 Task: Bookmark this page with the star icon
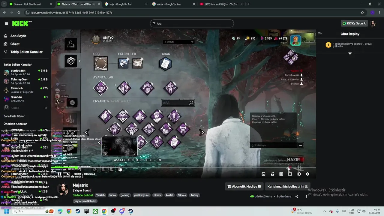click(x=362, y=13)
